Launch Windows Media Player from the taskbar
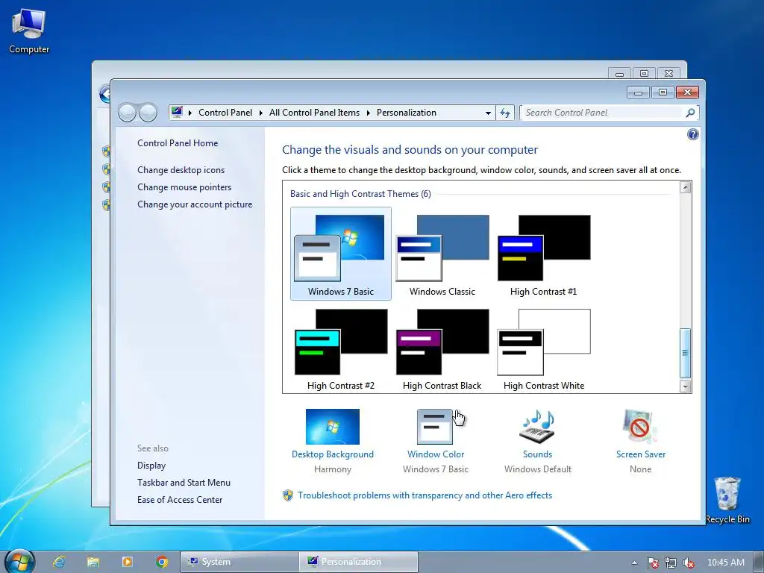This screenshot has height=573, width=764. (127, 562)
